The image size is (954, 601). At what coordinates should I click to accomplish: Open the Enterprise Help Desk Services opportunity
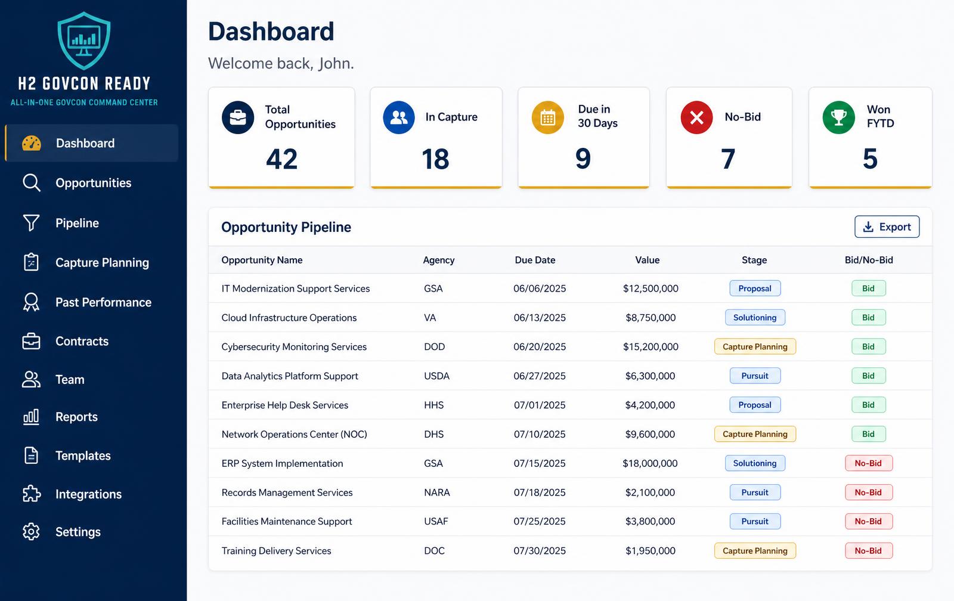285,405
